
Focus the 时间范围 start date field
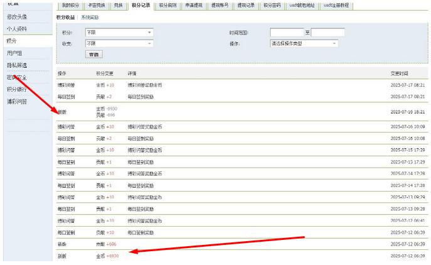(x=287, y=33)
